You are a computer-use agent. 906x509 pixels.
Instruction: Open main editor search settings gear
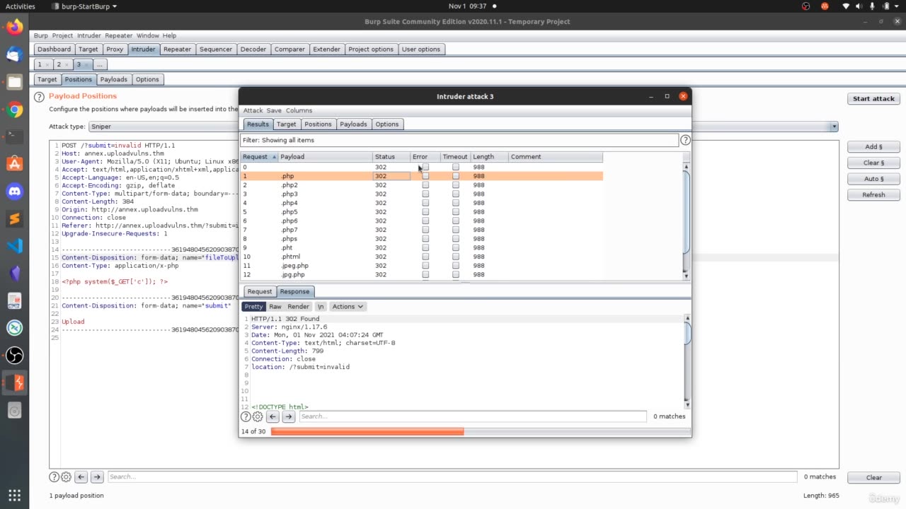(66, 476)
